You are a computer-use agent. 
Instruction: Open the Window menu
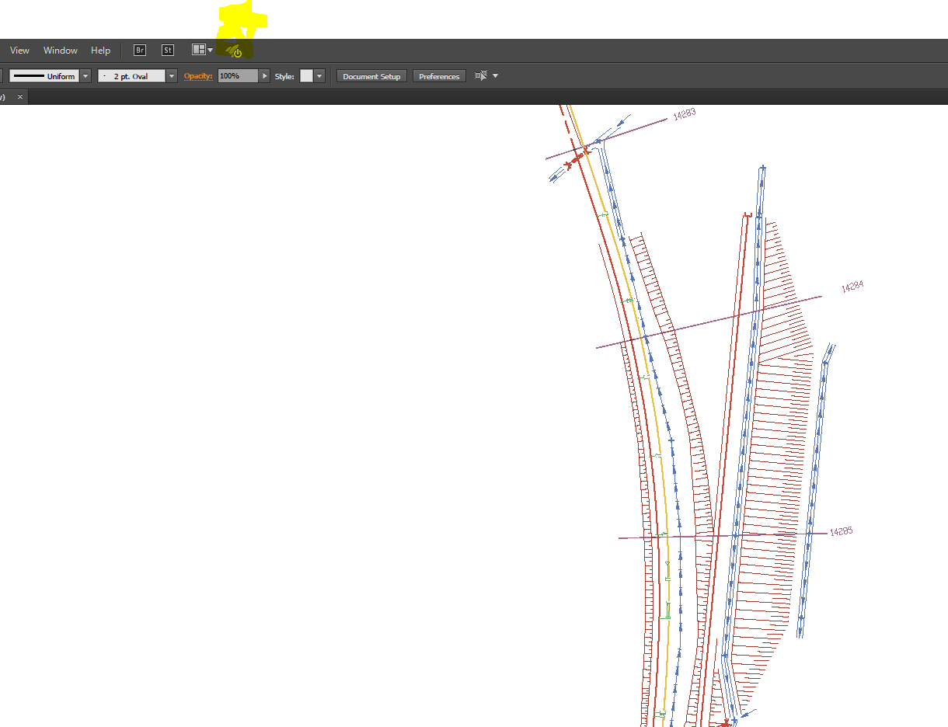point(61,50)
